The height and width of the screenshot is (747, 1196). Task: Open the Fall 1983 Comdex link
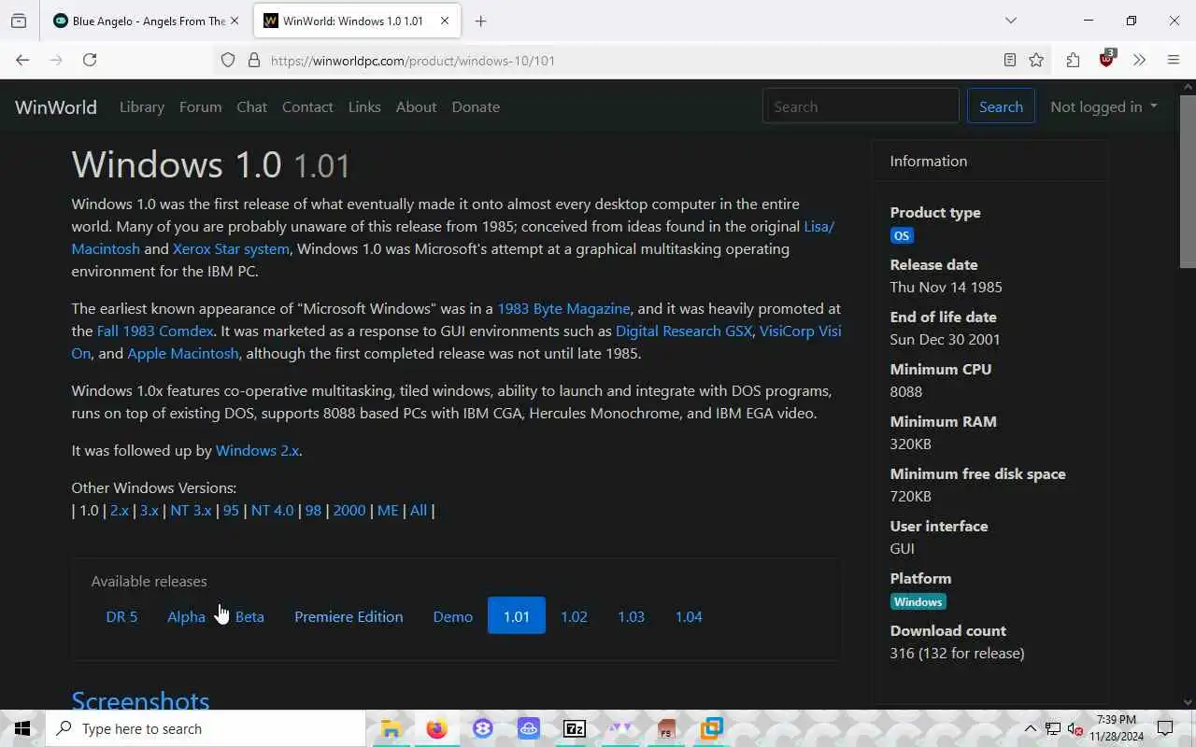pyautogui.click(x=155, y=331)
